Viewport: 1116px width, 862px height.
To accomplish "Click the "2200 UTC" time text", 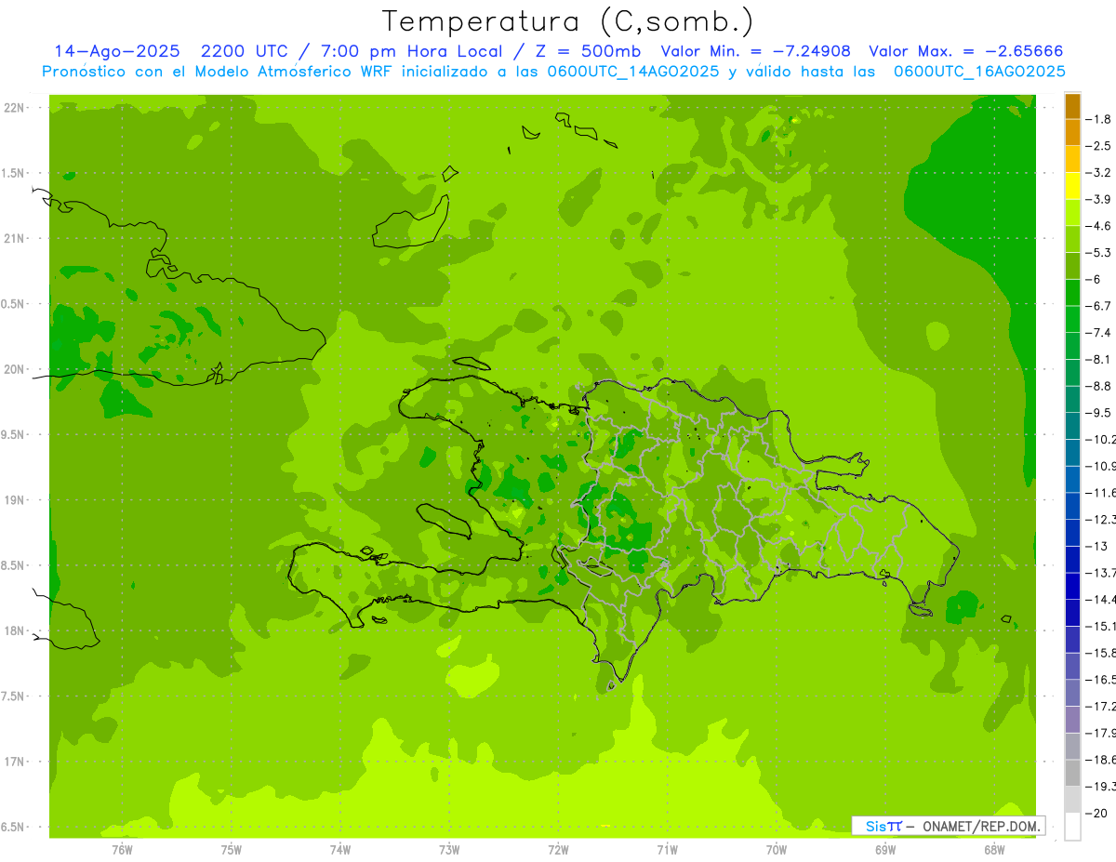I will pyautogui.click(x=243, y=51).
